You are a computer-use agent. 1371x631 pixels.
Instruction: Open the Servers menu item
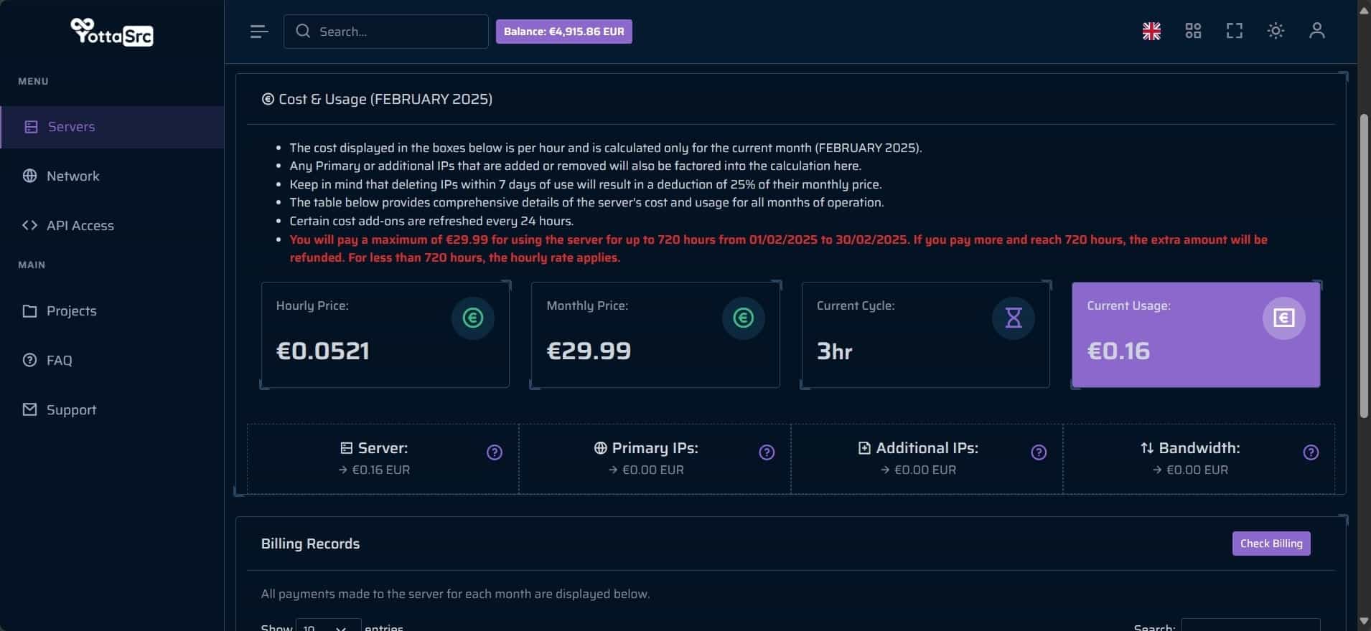pyautogui.click(x=113, y=127)
